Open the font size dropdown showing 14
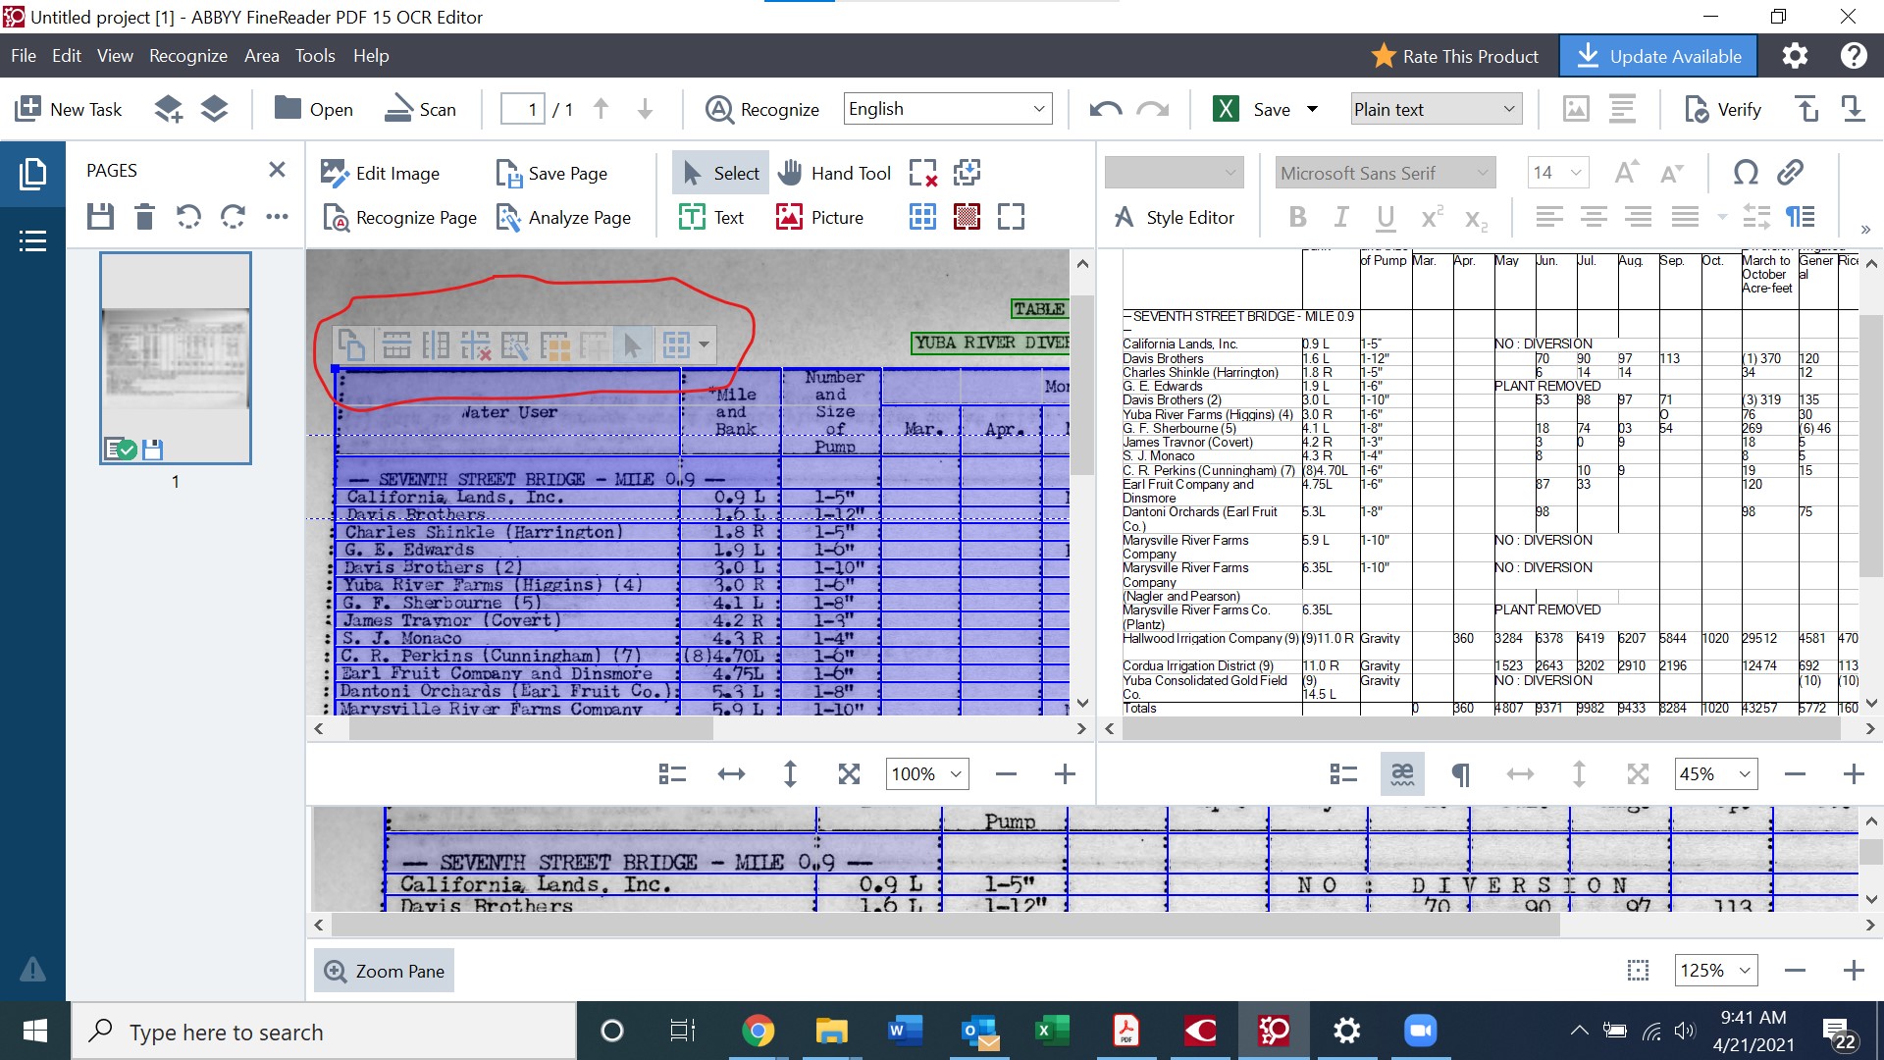This screenshot has width=1884, height=1060. [1556, 172]
